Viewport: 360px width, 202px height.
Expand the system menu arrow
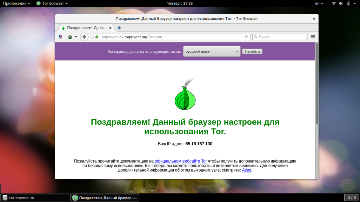(x=355, y=3)
